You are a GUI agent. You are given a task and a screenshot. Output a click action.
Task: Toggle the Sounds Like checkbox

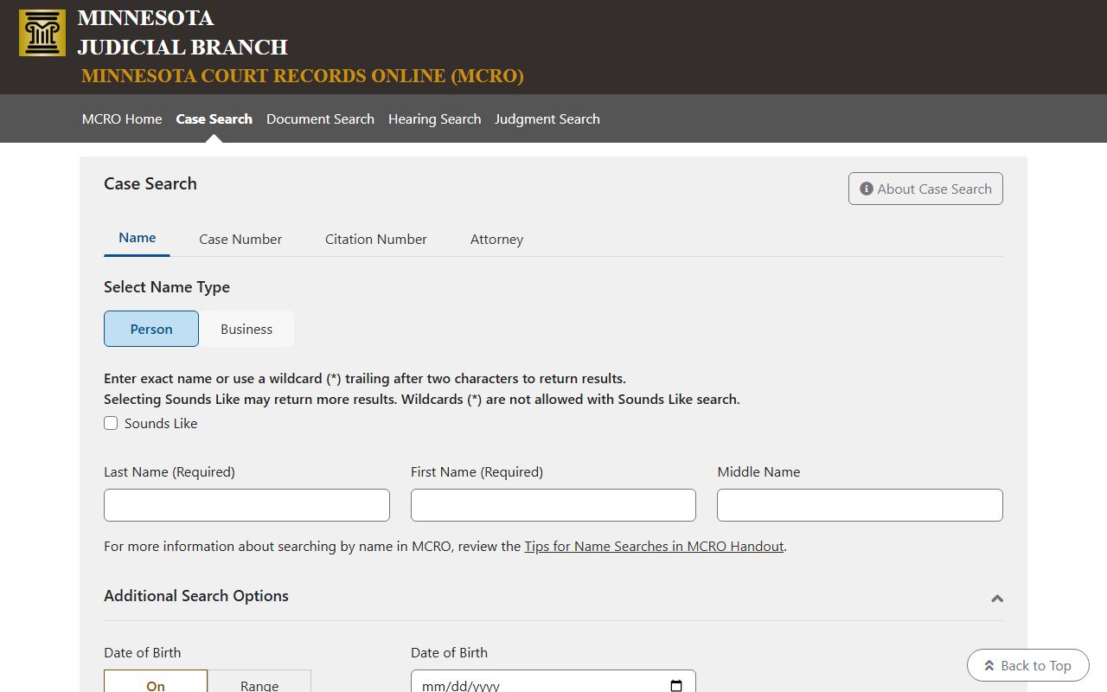pos(111,423)
